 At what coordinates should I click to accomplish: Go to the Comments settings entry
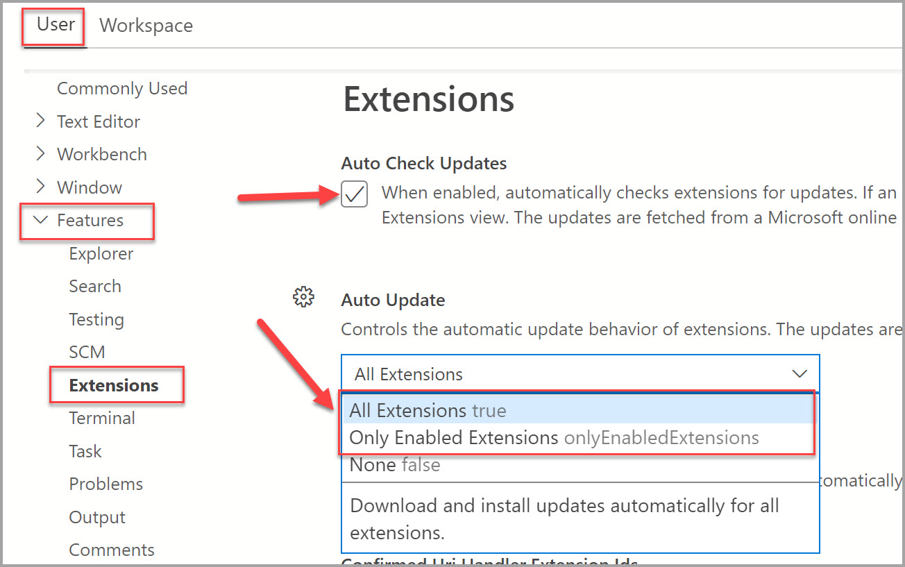pos(112,550)
